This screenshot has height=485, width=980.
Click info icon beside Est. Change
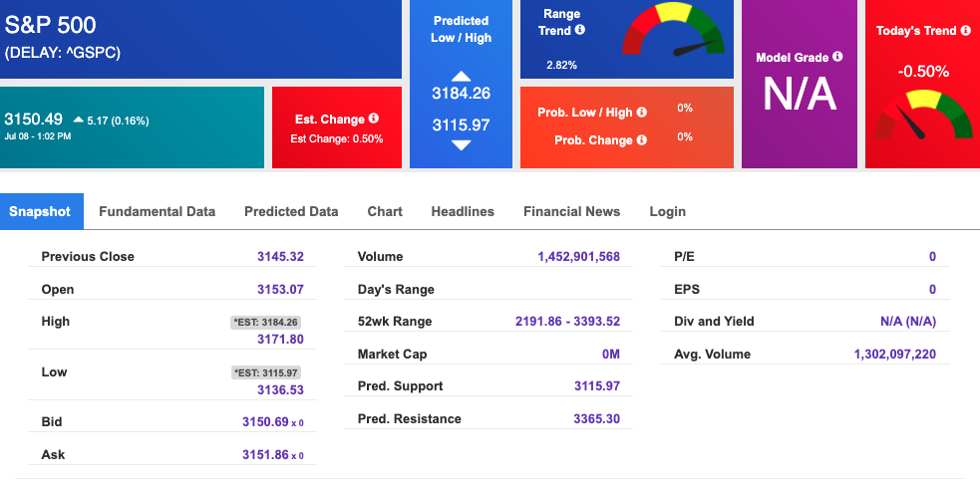click(374, 118)
